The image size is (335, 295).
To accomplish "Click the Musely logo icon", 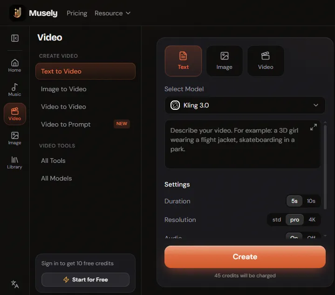I will [x=18, y=13].
